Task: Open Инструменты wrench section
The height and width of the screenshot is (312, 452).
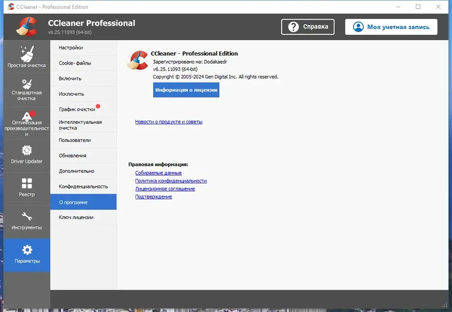Action: [27, 222]
